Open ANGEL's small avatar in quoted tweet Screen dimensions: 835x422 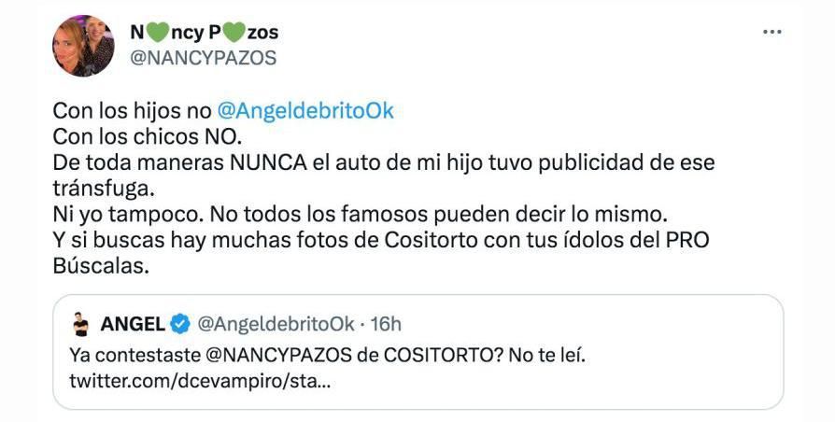(81, 324)
